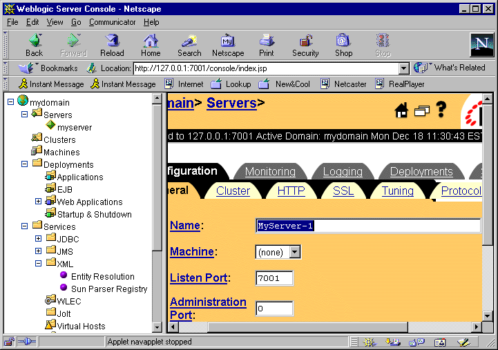The image size is (498, 350).
Task: Open console in new window icon
Action: click(x=422, y=110)
